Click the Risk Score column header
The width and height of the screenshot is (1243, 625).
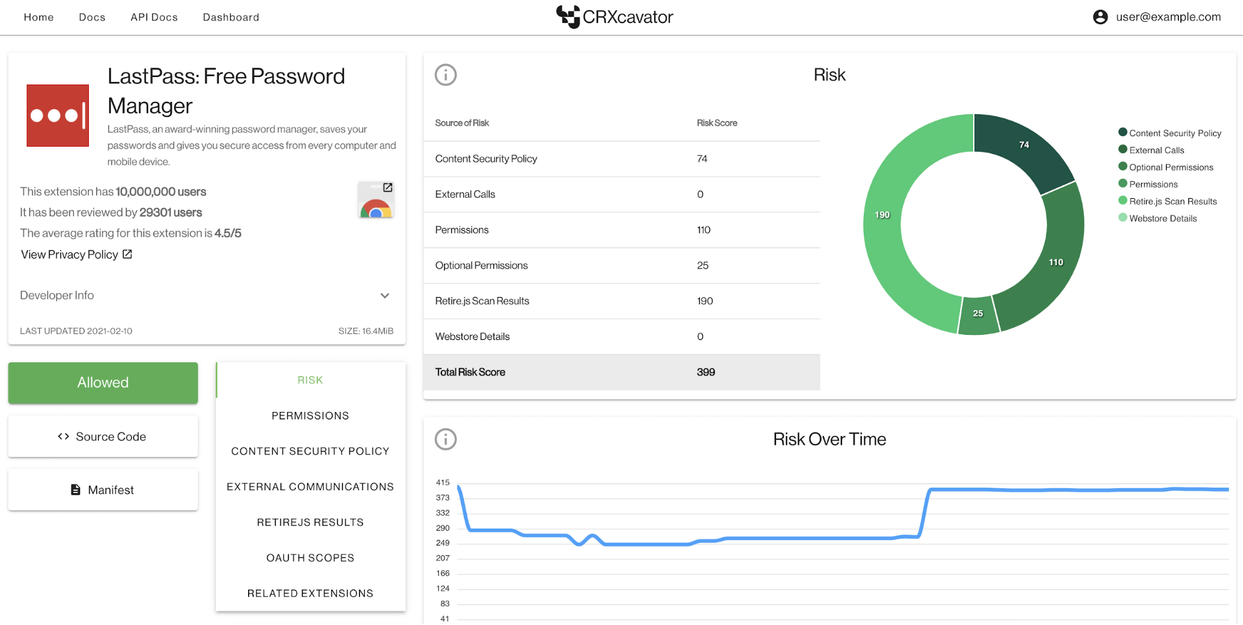(x=717, y=123)
